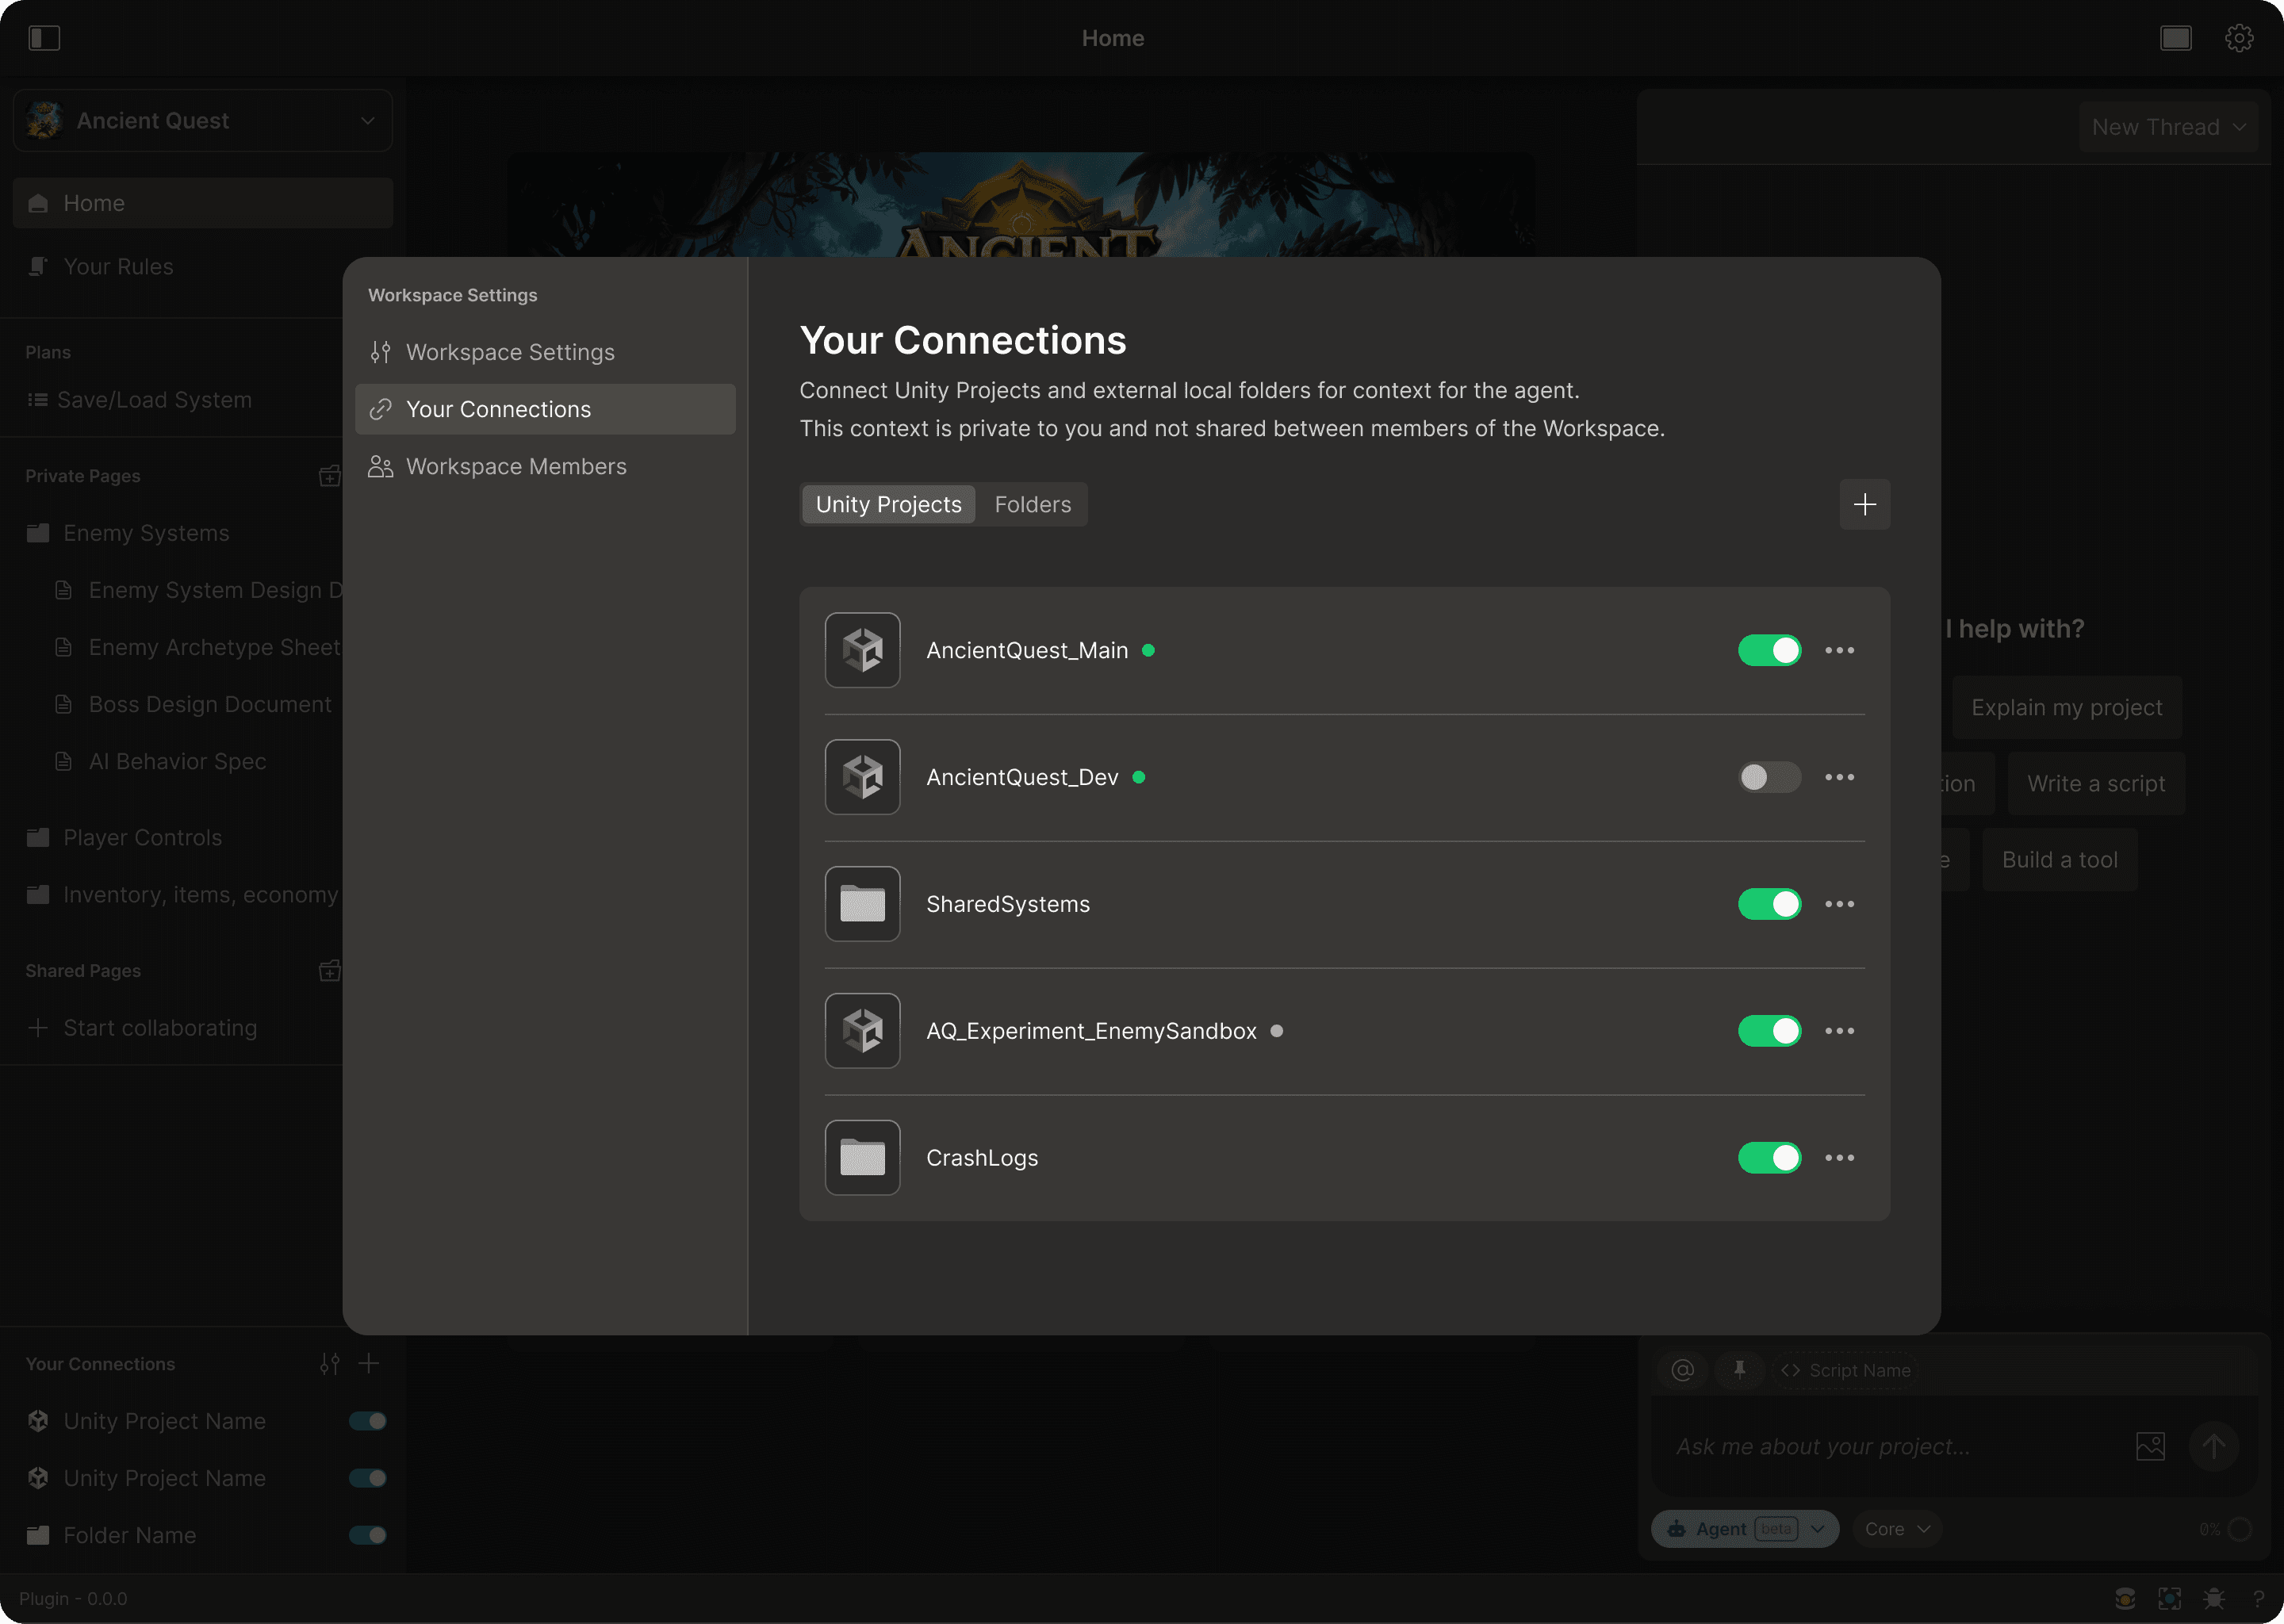Disable the AncientQuest_Main connection toggle
The height and width of the screenshot is (1624, 2284).
click(1769, 650)
